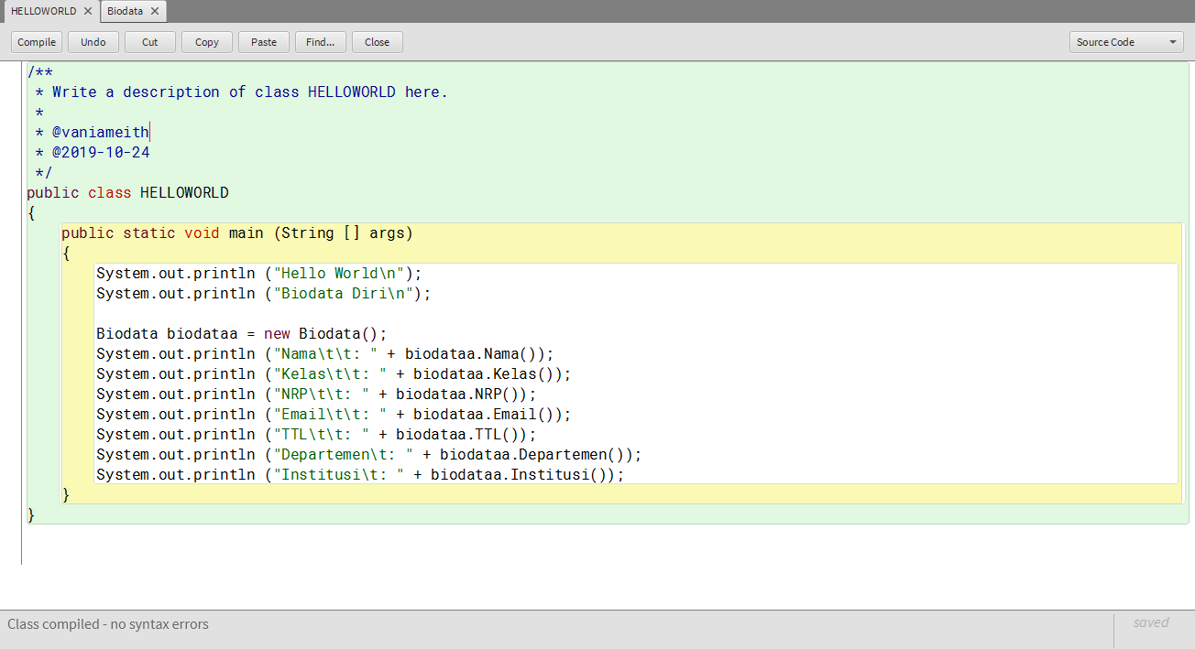Click the "Hello World\n" println line
Viewport: 1195px width, 649px height.
259,273
